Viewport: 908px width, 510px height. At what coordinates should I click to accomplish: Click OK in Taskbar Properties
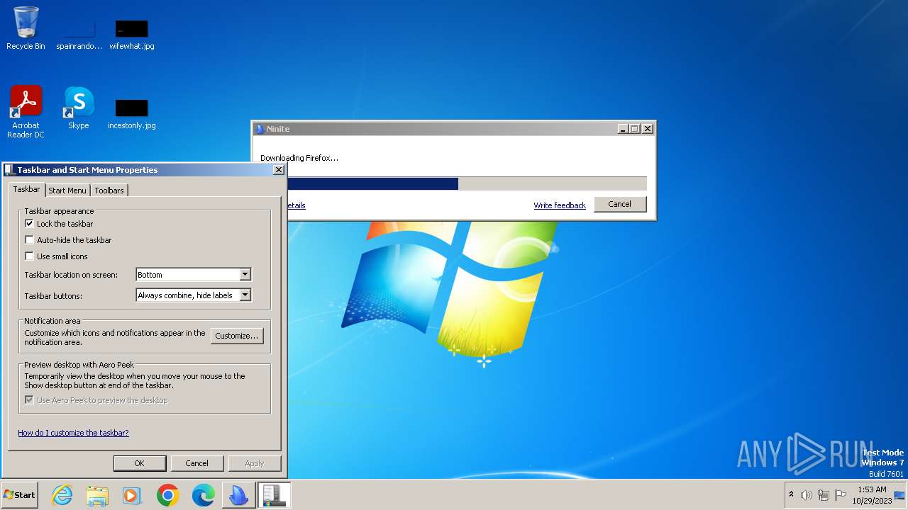point(139,463)
